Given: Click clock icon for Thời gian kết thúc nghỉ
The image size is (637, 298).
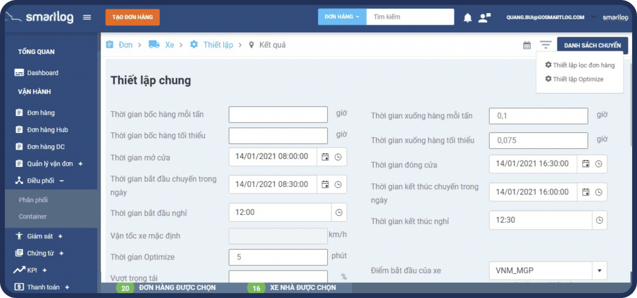Looking at the screenshot, I should tap(598, 220).
